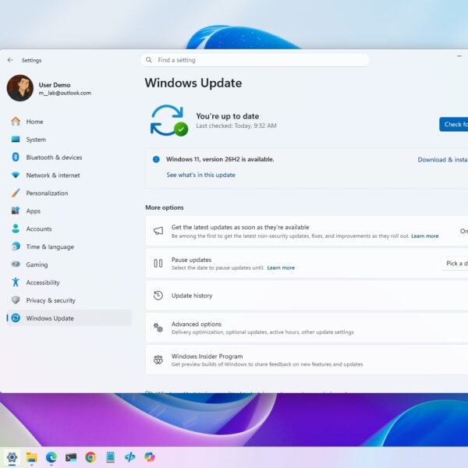Launch Google Chrome from the taskbar
The image size is (468, 468).
coord(90,457)
